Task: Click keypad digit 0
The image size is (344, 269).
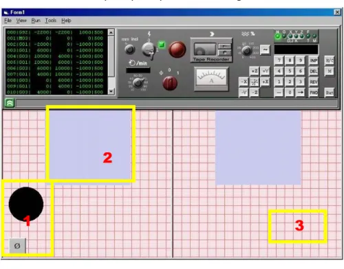Action: (x=290, y=93)
